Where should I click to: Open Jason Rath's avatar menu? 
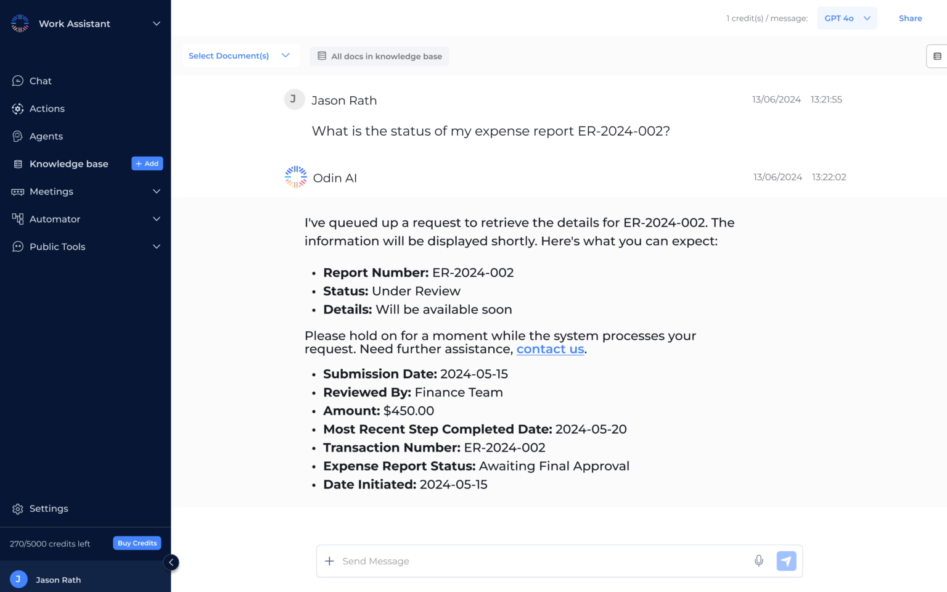[18, 579]
